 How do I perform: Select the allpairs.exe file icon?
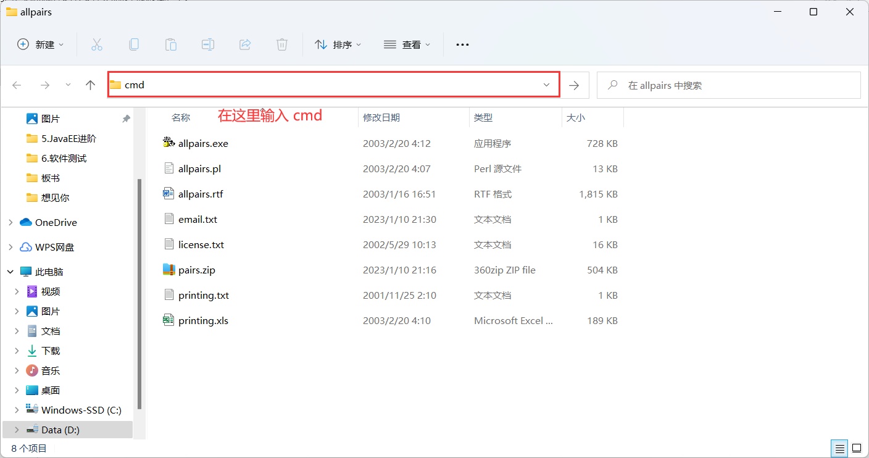pyautogui.click(x=168, y=143)
